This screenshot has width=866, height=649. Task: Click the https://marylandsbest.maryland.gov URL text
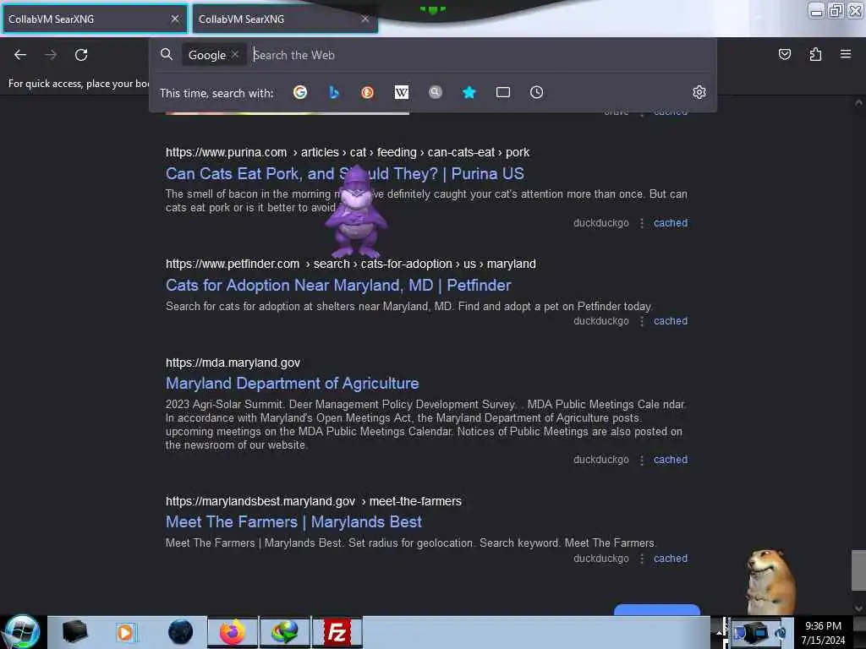pyautogui.click(x=260, y=501)
